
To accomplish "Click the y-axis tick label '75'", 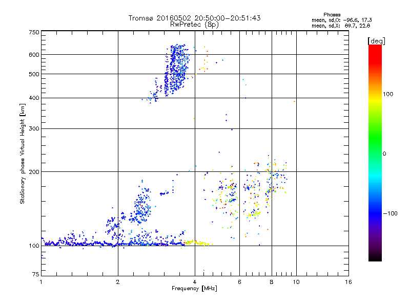I will 36,274.
